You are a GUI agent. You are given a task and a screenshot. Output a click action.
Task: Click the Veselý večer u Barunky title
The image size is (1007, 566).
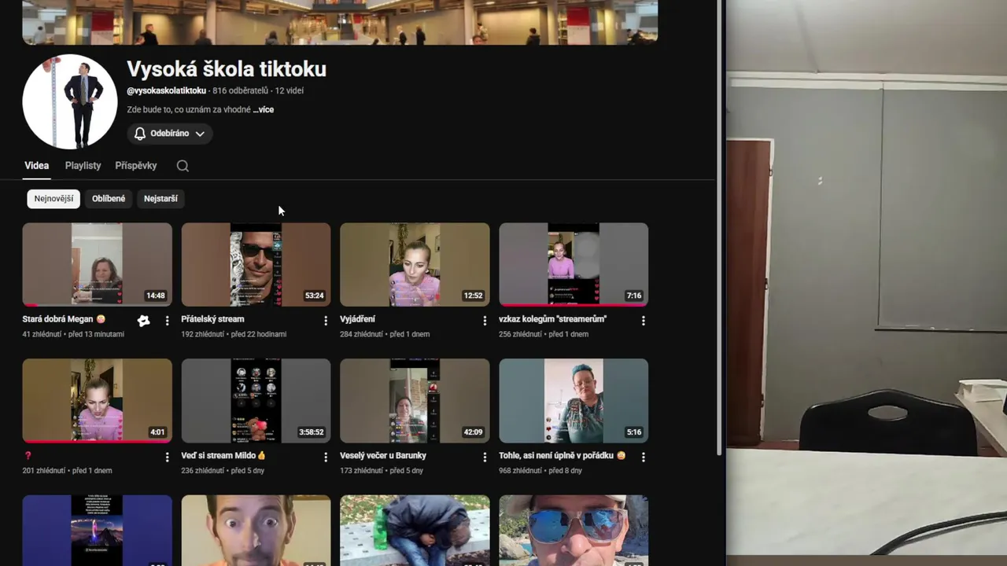(383, 455)
